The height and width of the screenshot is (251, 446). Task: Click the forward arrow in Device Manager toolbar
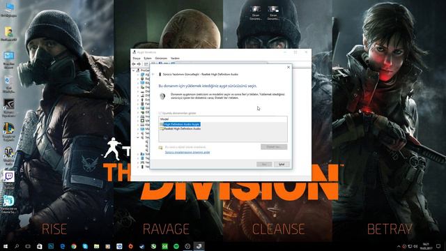coord(139,64)
